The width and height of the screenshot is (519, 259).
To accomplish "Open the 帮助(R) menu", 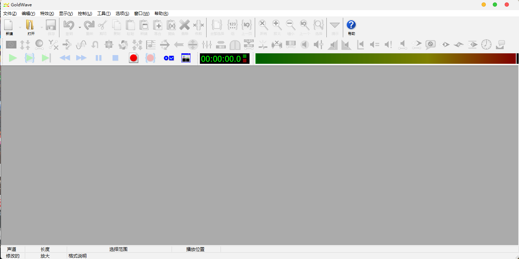I will (x=161, y=14).
